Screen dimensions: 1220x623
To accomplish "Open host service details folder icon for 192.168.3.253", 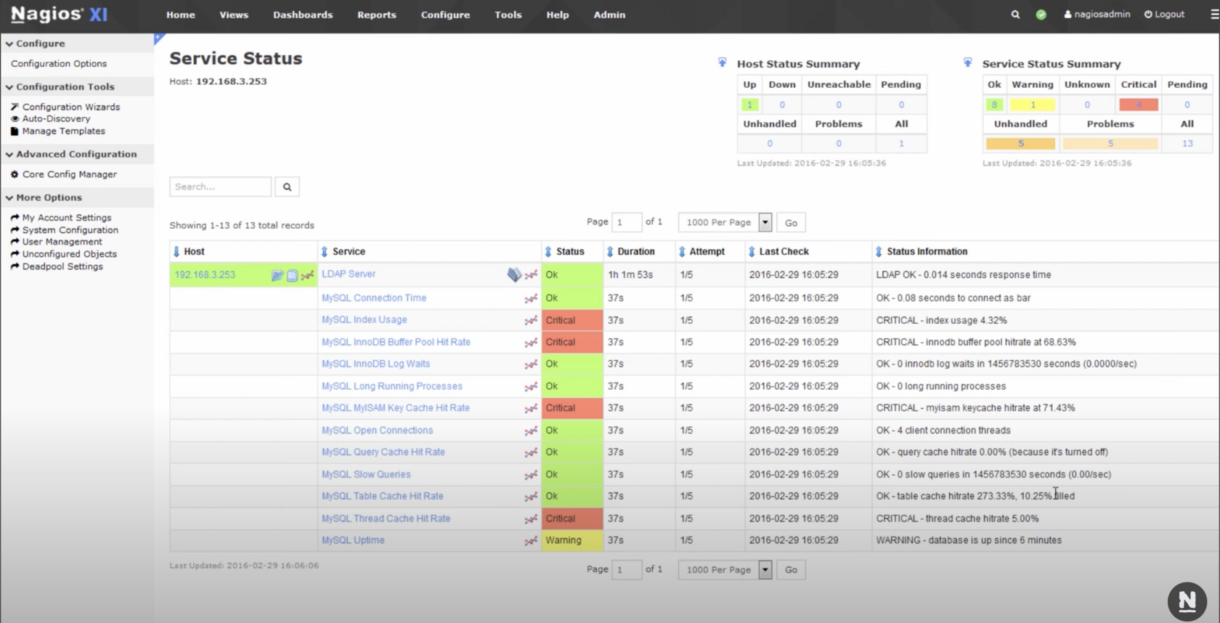I will point(277,275).
